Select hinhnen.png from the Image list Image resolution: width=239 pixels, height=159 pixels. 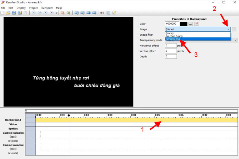(x=173, y=39)
